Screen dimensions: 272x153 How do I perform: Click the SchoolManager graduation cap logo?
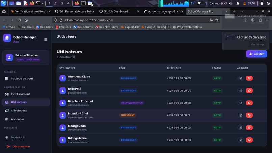tap(7, 38)
